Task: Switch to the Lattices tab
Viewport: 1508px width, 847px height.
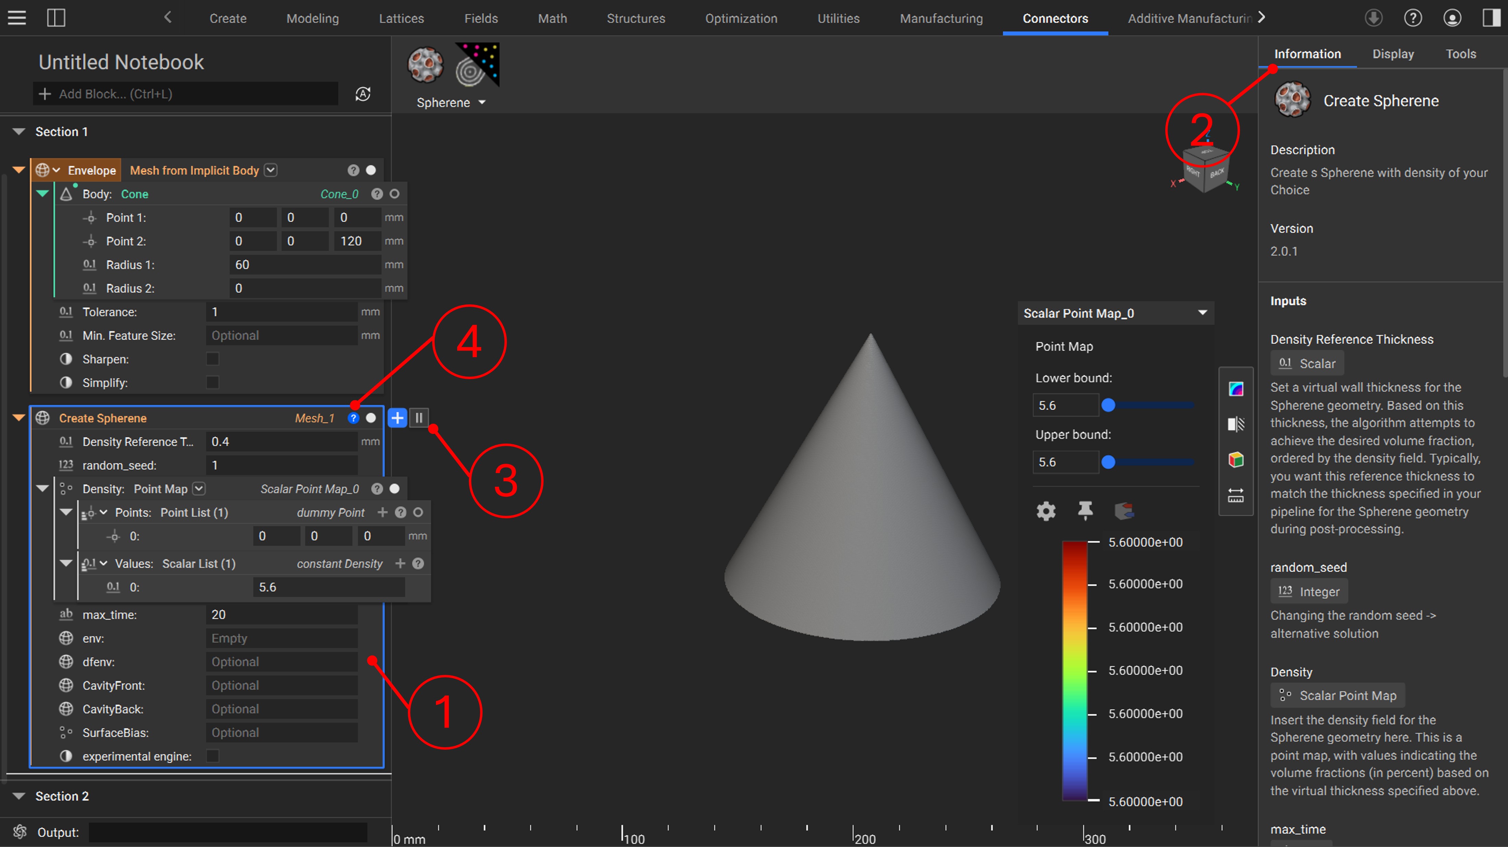Action: coord(401,18)
